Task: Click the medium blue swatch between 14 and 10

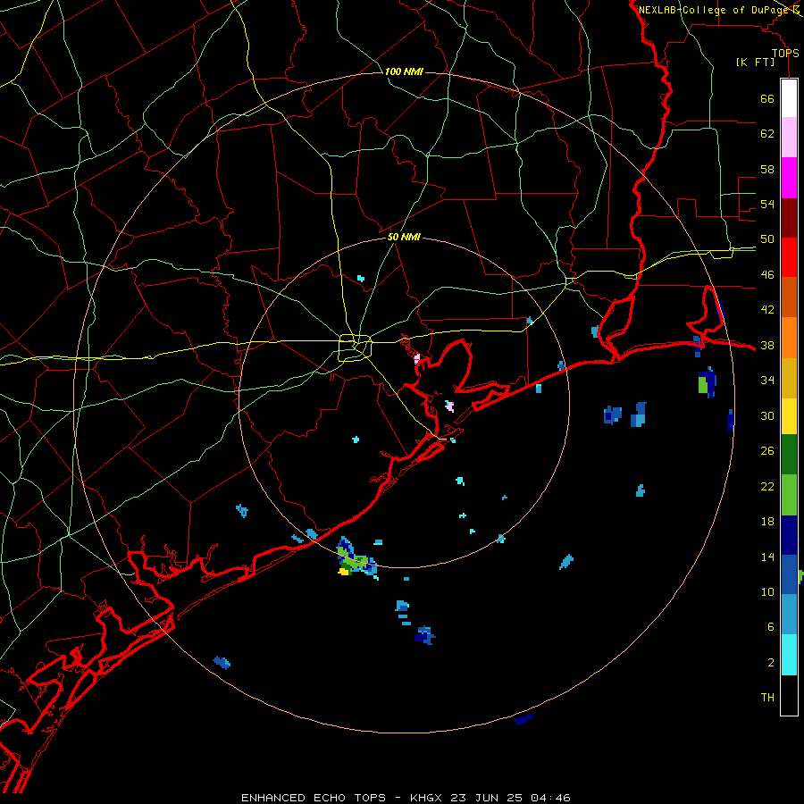Action: [x=789, y=574]
